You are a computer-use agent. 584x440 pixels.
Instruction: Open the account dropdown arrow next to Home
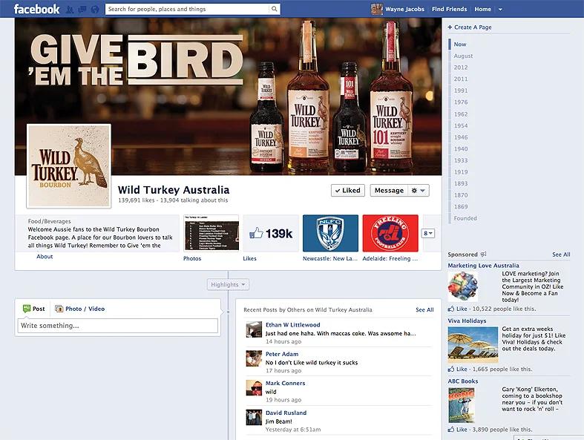500,10
